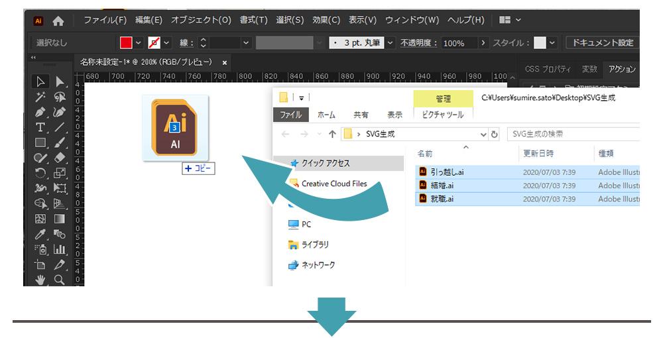The width and height of the screenshot is (663, 338).
Task: Adjust the stroke weight stepper arrows
Action: pos(204,42)
